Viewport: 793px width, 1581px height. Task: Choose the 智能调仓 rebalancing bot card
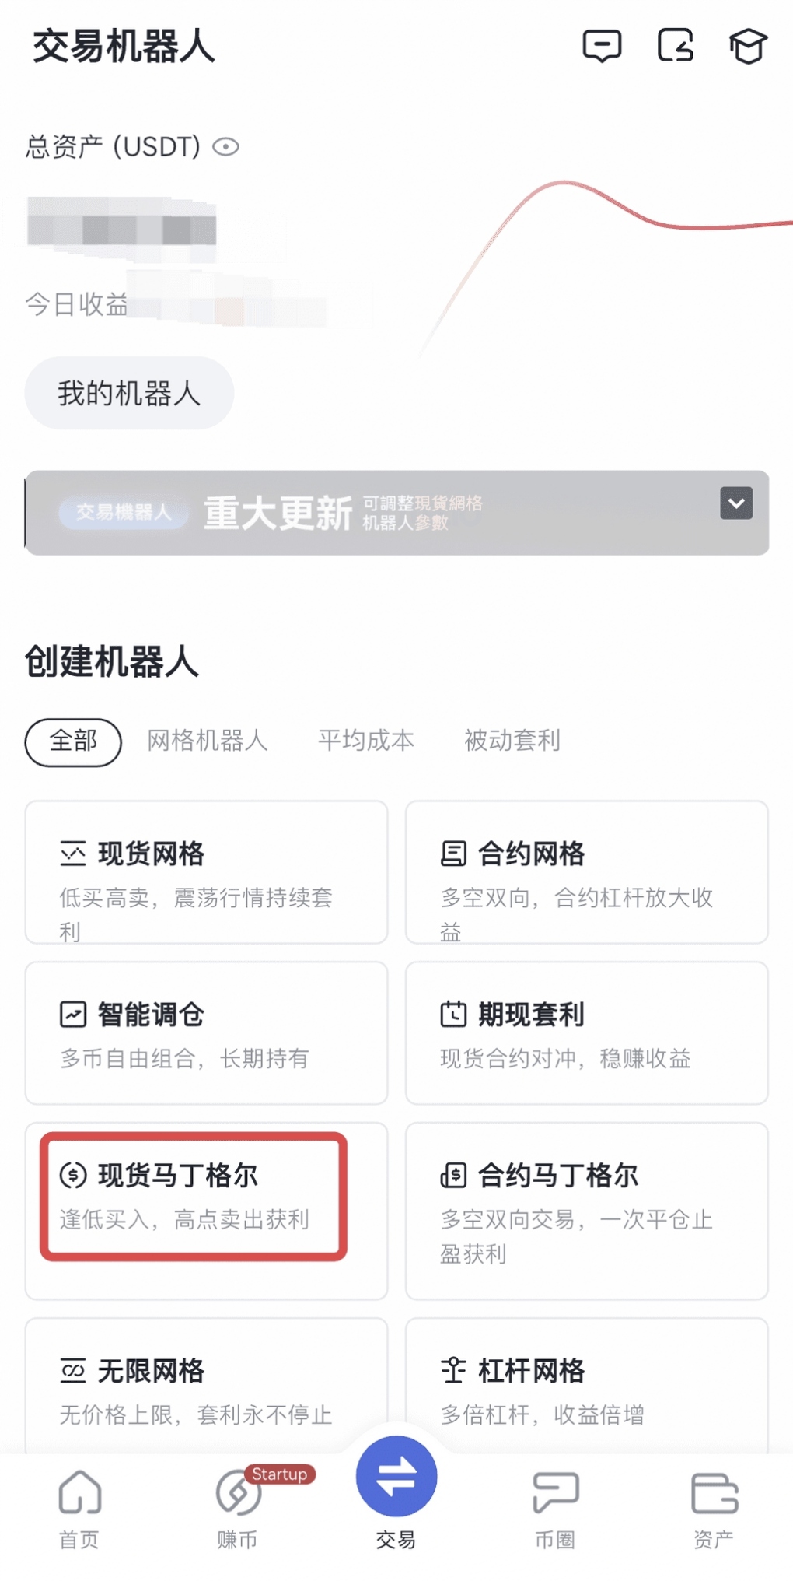pyautogui.click(x=206, y=1032)
